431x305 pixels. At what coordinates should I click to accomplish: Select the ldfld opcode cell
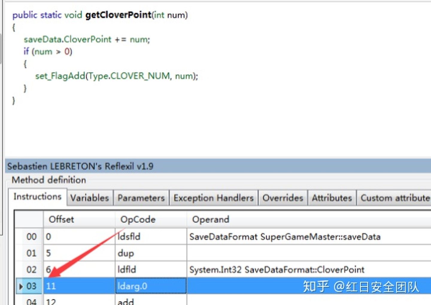click(151, 269)
